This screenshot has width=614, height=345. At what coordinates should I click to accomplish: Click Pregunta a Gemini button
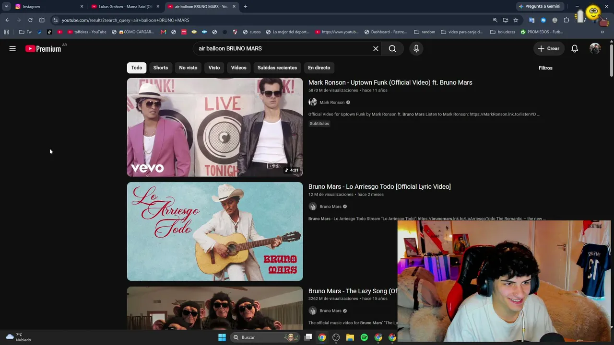[x=539, y=7]
